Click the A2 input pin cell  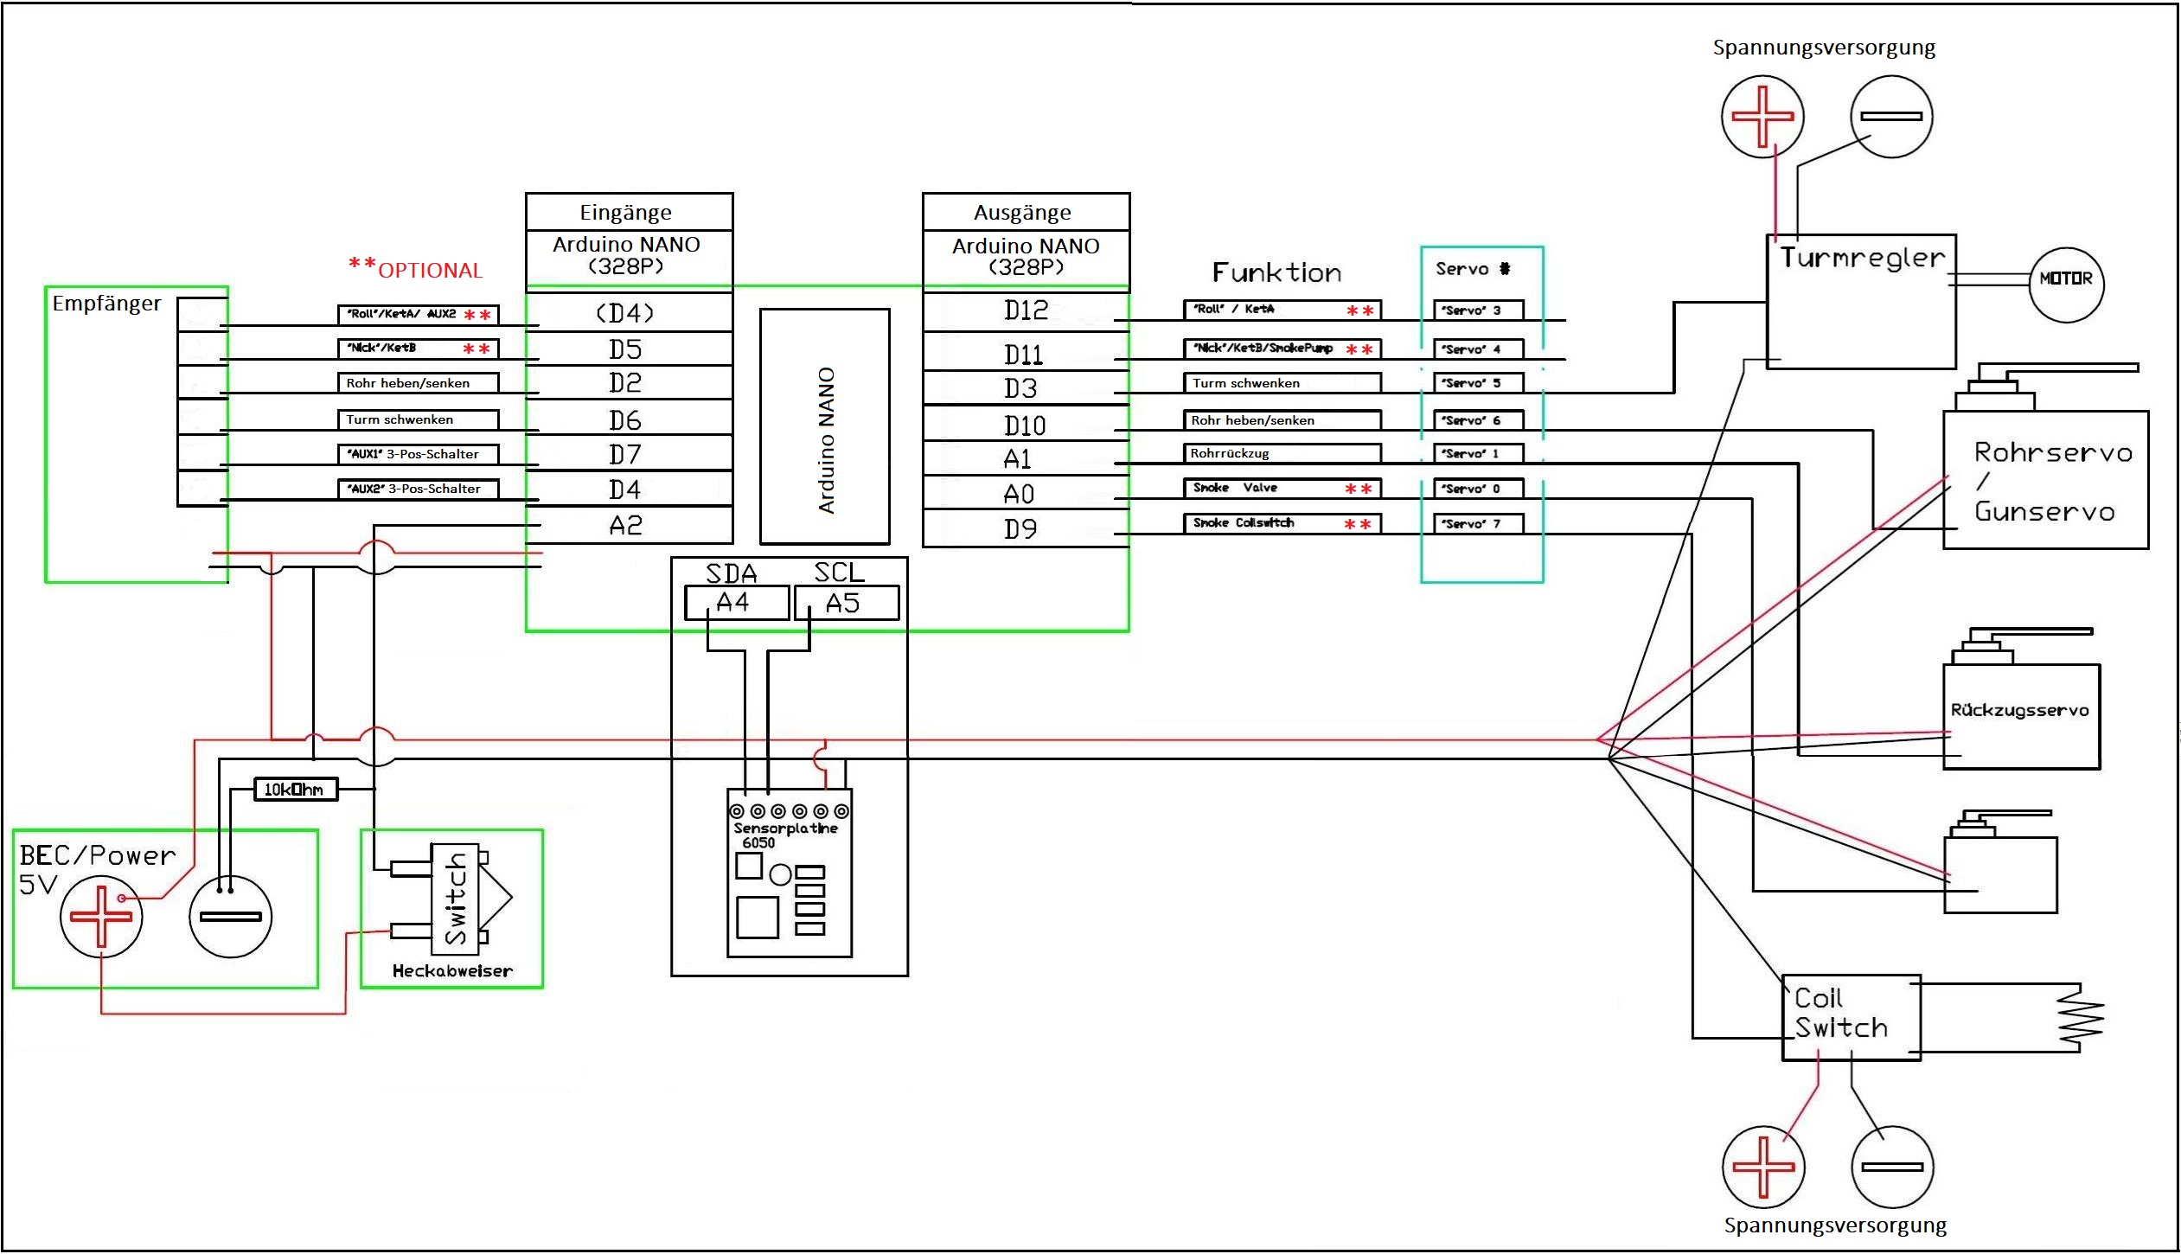click(628, 526)
